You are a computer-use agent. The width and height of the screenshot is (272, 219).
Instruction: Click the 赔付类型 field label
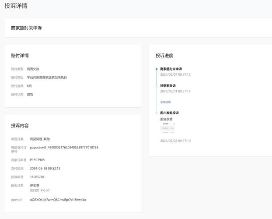pos(17,69)
